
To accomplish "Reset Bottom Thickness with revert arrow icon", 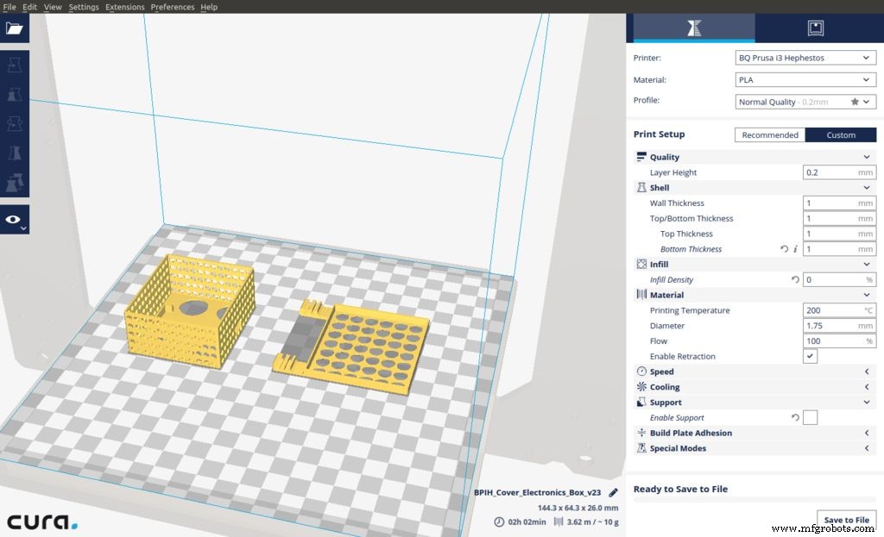I will [784, 249].
